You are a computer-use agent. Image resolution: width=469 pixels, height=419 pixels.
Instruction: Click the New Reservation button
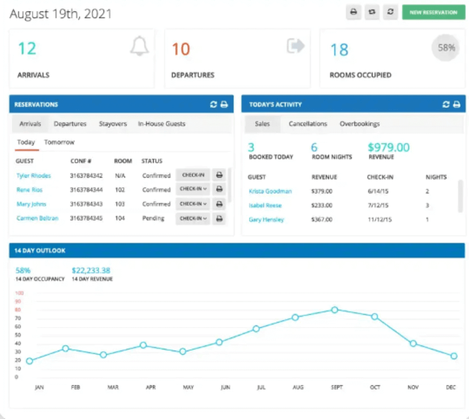[433, 12]
